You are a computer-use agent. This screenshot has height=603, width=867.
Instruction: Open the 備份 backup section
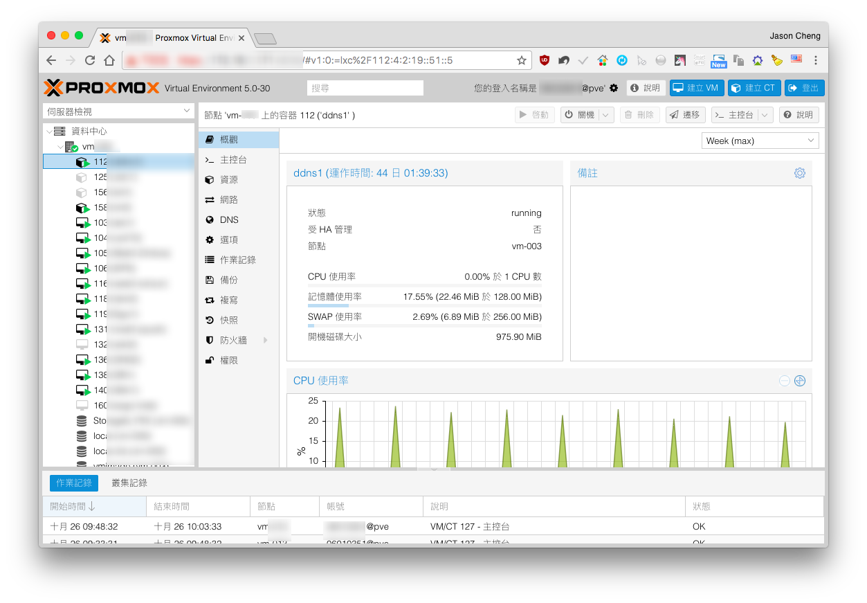coord(239,280)
